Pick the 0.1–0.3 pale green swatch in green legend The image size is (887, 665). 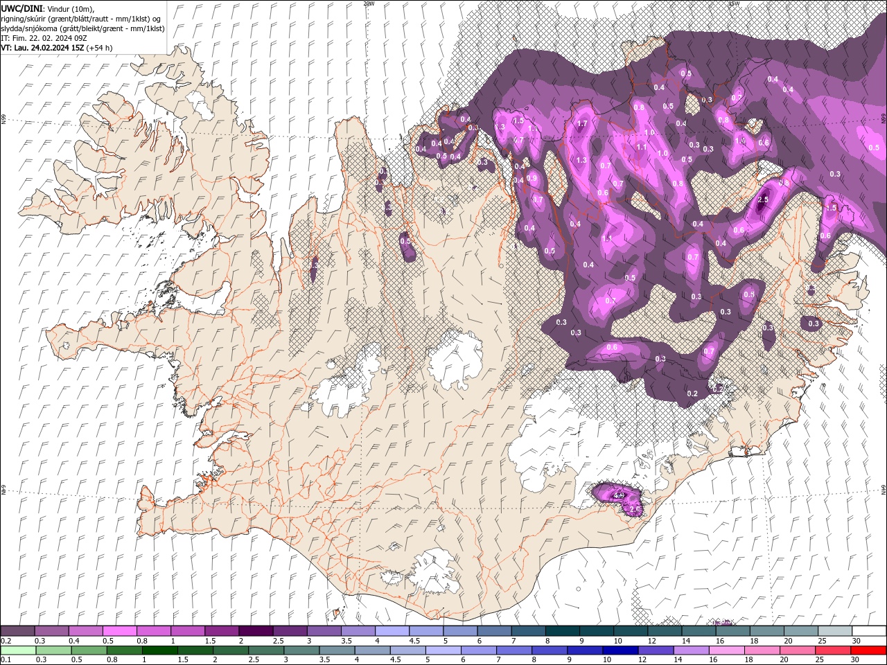click(x=18, y=650)
